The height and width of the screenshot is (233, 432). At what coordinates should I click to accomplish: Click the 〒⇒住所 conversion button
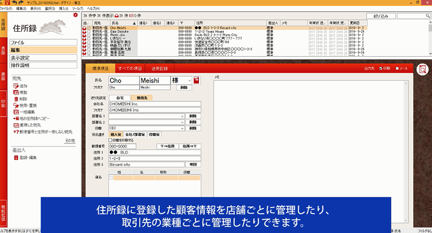(168, 146)
